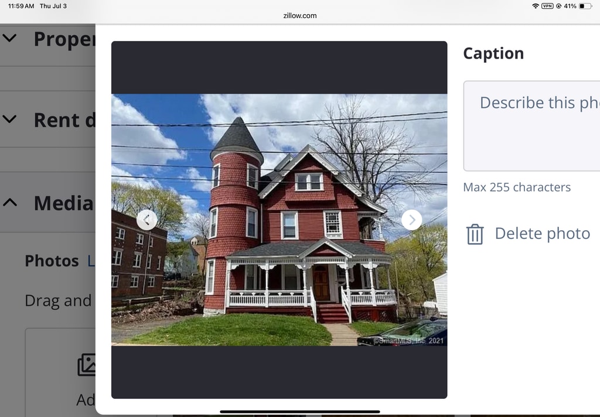Click the Caption heading

coord(493,53)
